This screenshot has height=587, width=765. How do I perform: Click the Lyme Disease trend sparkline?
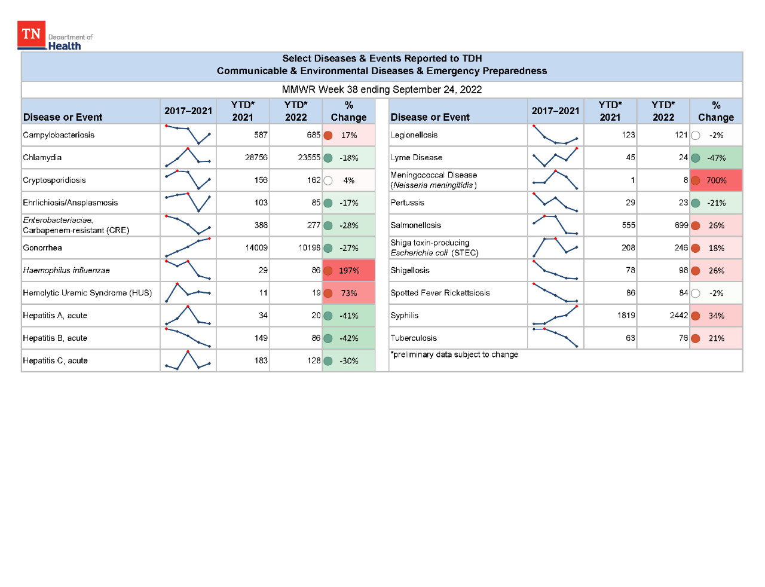(555, 157)
